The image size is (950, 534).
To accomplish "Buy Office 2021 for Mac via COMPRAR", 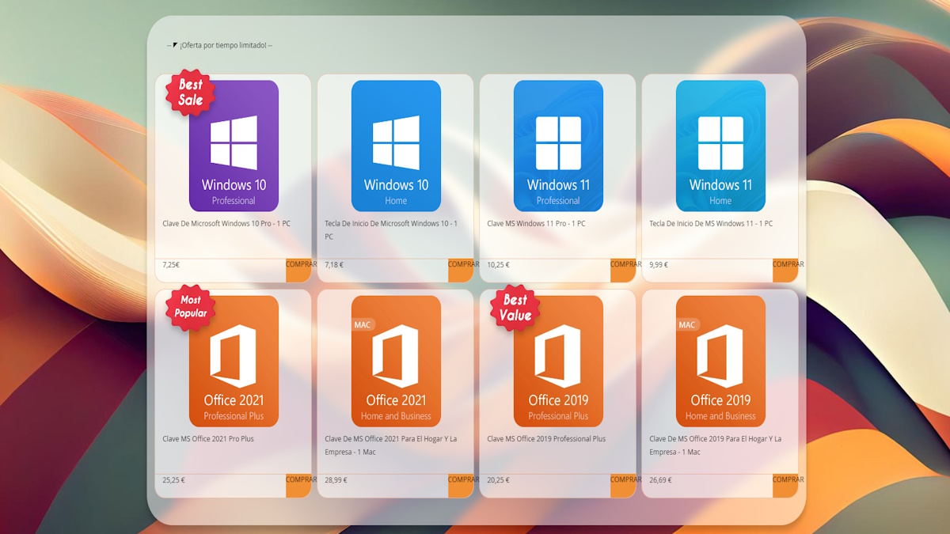I will point(461,485).
